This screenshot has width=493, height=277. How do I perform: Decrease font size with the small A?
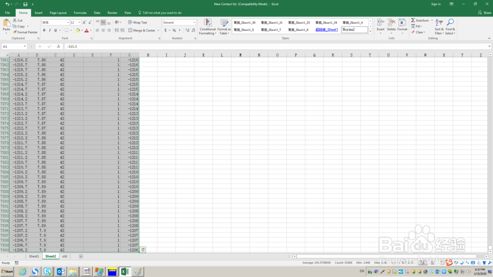90,23
